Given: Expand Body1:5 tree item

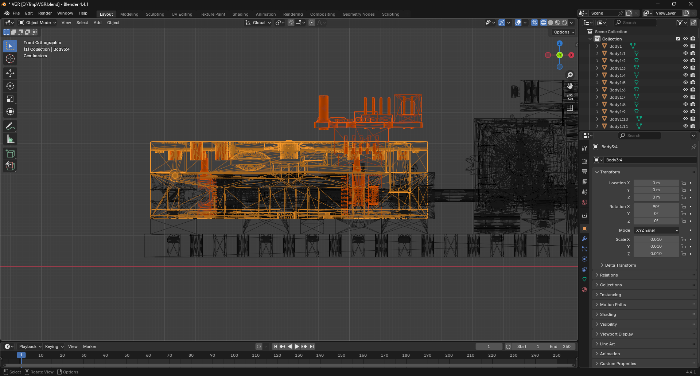Looking at the screenshot, I should click(x=597, y=83).
